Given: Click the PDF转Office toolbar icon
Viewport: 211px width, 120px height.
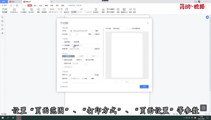Looking at the screenshot, I should pyautogui.click(x=14, y=10).
